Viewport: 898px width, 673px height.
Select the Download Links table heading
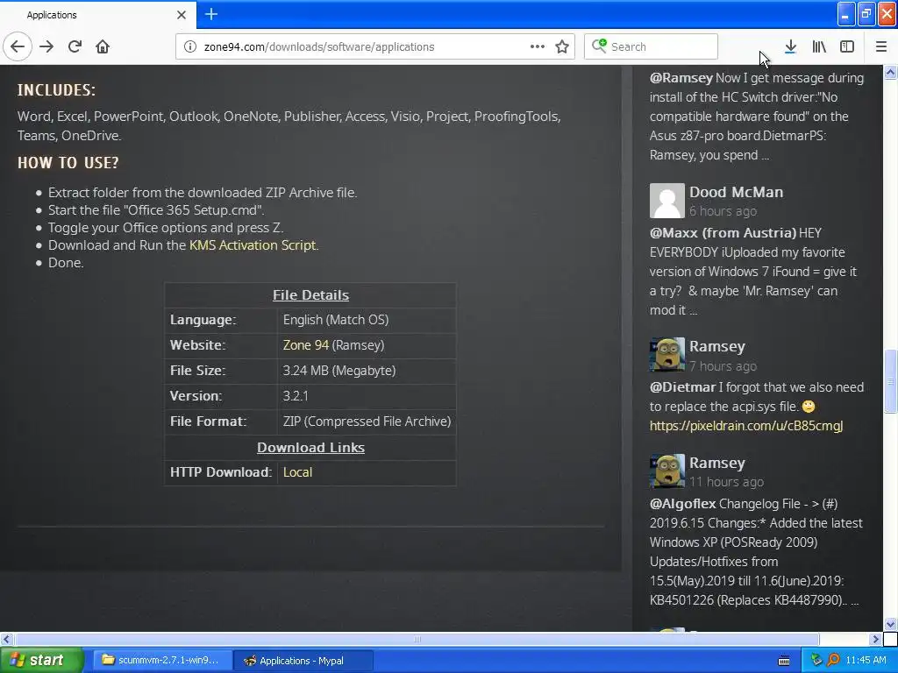pos(310,448)
